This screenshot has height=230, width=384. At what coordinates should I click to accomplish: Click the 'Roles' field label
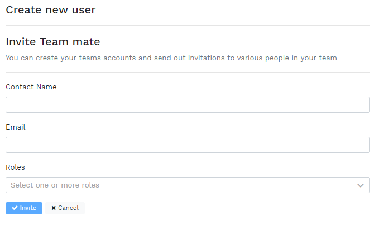coord(15,167)
